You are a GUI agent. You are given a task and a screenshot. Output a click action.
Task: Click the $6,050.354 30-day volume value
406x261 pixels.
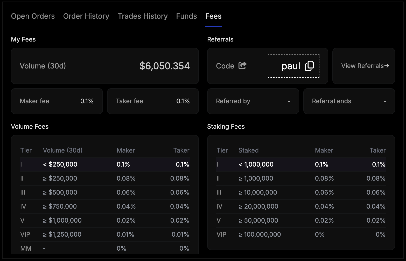(164, 66)
